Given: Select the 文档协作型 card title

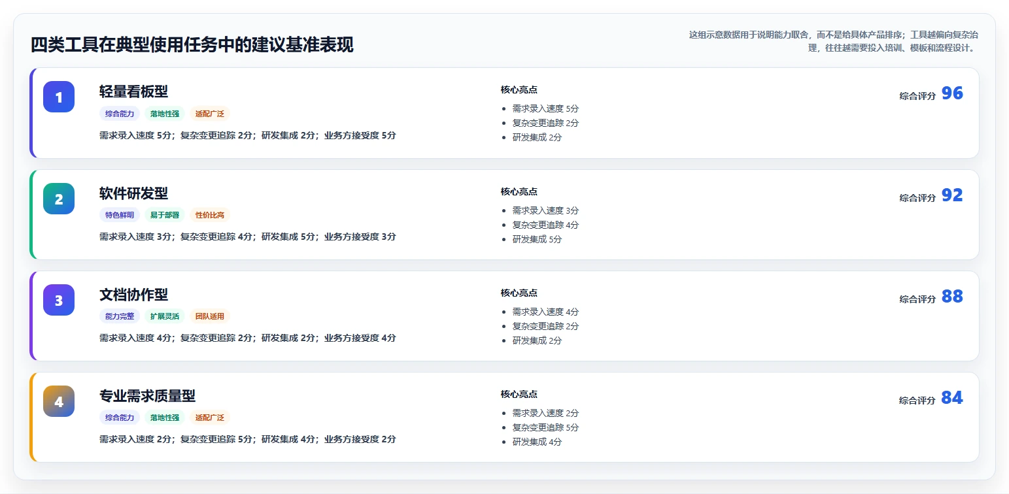Looking at the screenshot, I should pyautogui.click(x=134, y=295).
